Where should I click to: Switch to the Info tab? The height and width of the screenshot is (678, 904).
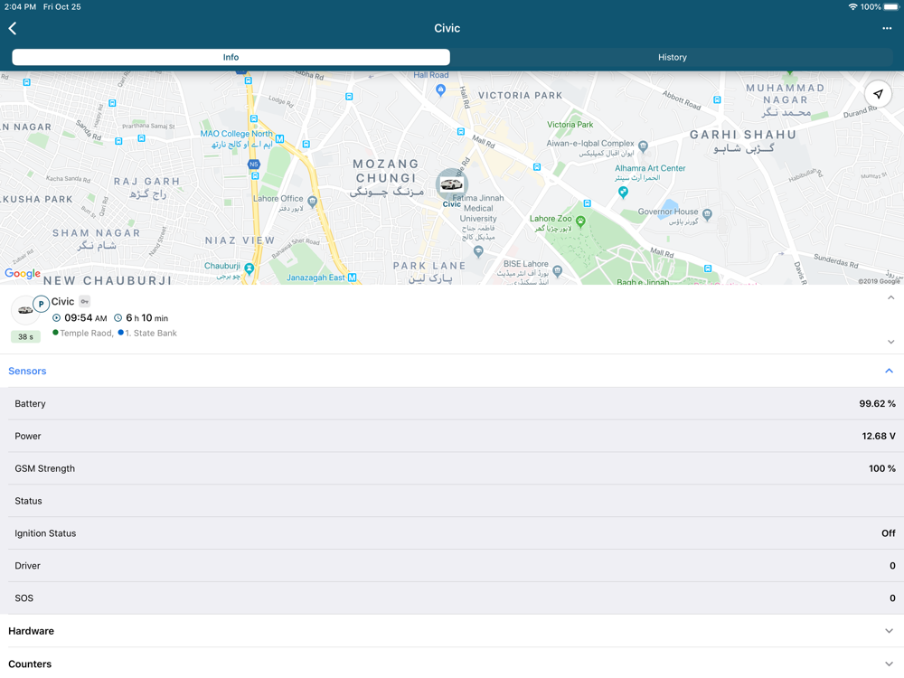[231, 57]
